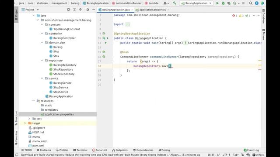Screen dimensions: 280x157
Task: Open the Project view selector dropdown
Action: (x=30, y=10)
